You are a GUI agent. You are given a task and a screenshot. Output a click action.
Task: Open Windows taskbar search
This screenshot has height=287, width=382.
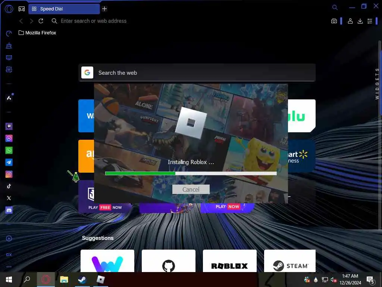27,280
